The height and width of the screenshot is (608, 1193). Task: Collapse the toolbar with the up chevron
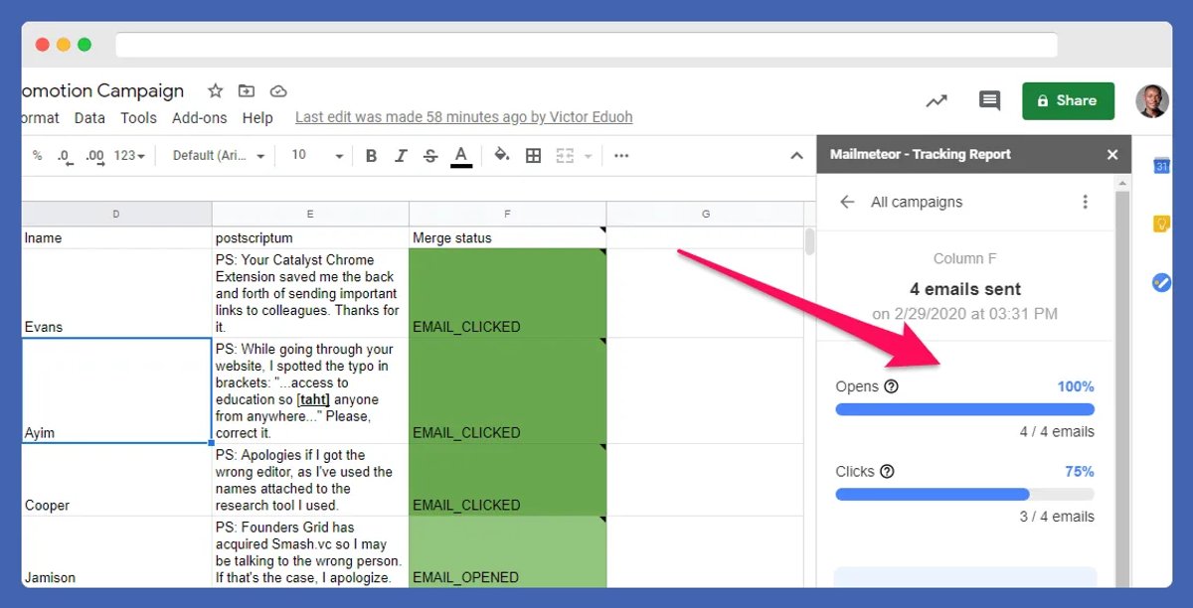click(796, 156)
